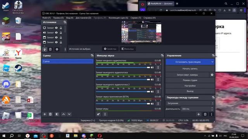Open Discord desktop shortcut

(6, 85)
